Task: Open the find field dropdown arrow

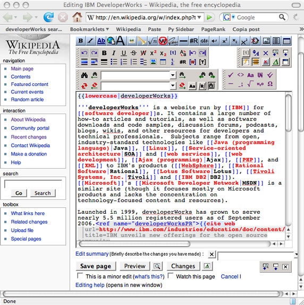Action: tap(173, 75)
